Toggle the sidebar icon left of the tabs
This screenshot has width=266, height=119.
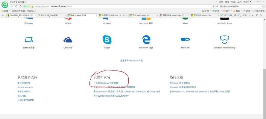pyautogui.click(x=3, y=15)
